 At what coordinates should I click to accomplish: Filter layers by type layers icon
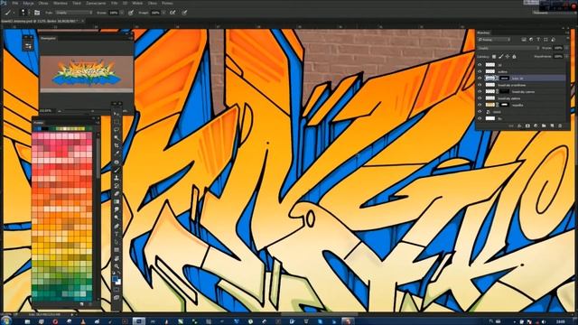(538, 40)
